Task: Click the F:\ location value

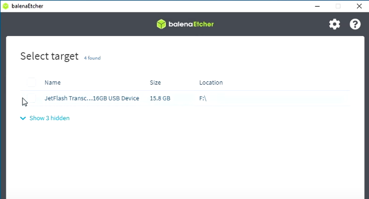Action: click(203, 98)
